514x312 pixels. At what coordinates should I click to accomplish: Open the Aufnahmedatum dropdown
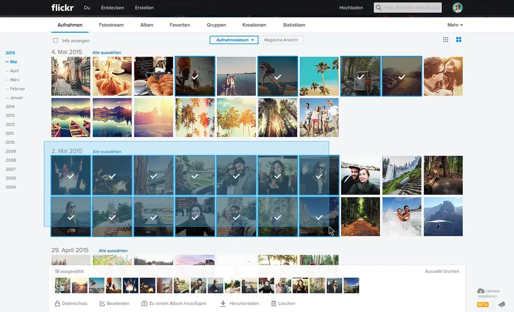[233, 39]
